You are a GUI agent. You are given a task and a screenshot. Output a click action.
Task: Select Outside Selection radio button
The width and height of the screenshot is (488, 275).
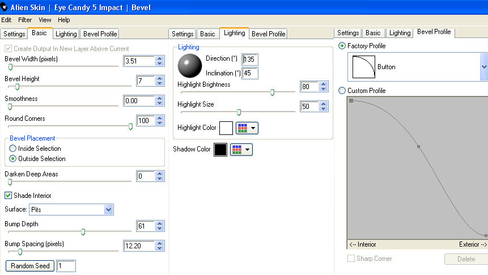pos(13,159)
